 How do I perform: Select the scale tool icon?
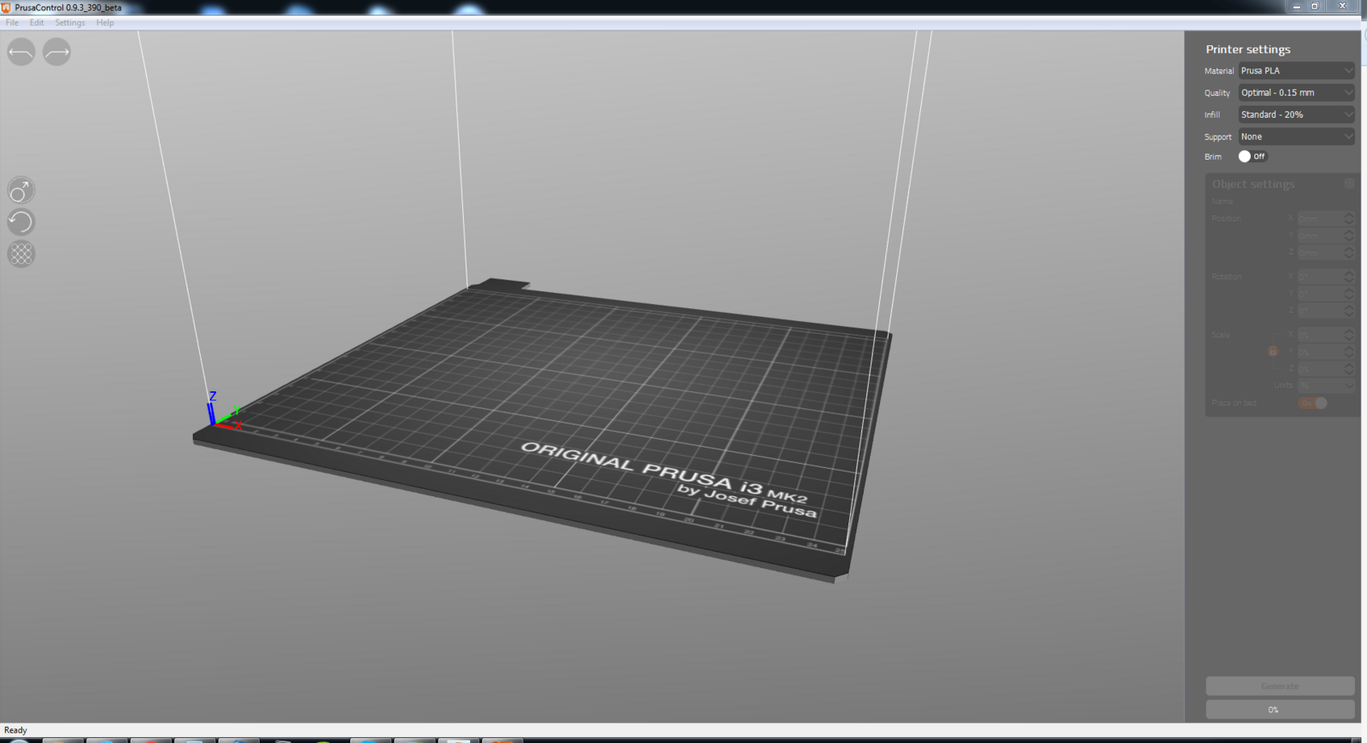pos(21,190)
